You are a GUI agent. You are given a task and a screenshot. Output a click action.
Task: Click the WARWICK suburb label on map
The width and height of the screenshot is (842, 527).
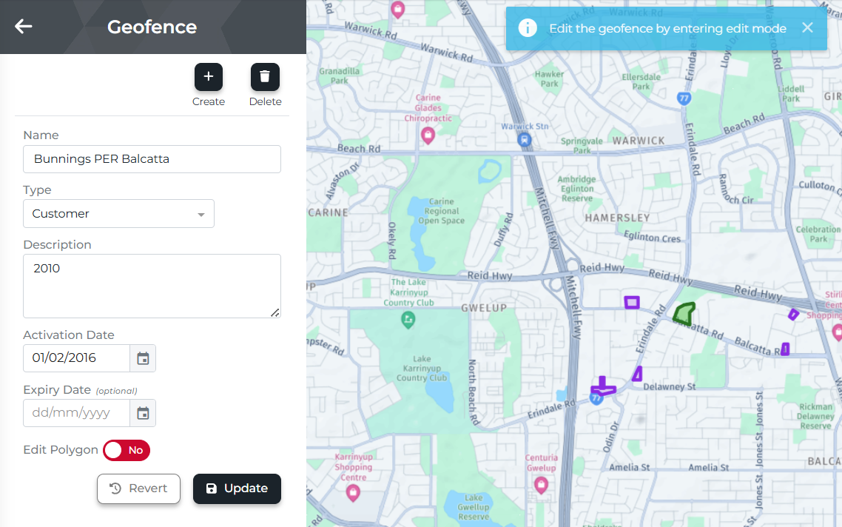[x=639, y=141]
